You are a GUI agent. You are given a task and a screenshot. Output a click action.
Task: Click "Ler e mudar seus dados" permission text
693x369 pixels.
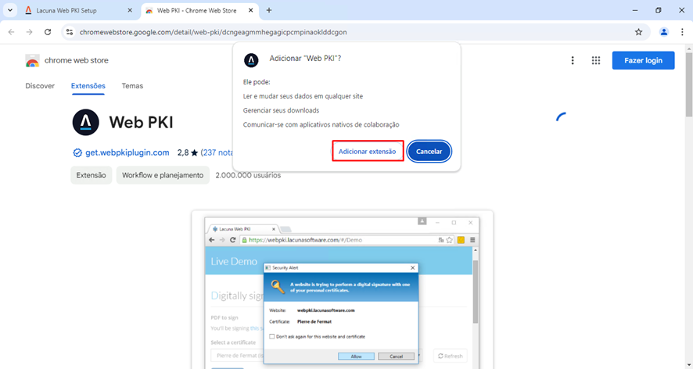(x=303, y=96)
